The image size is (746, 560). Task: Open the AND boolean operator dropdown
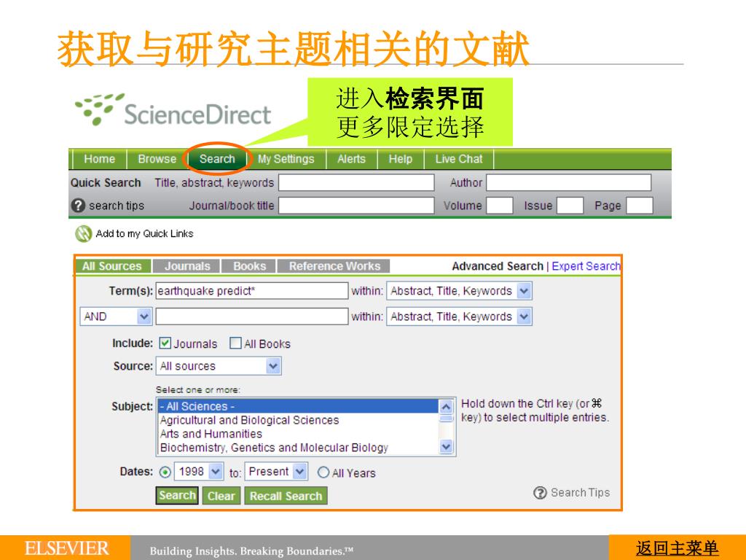(116, 316)
